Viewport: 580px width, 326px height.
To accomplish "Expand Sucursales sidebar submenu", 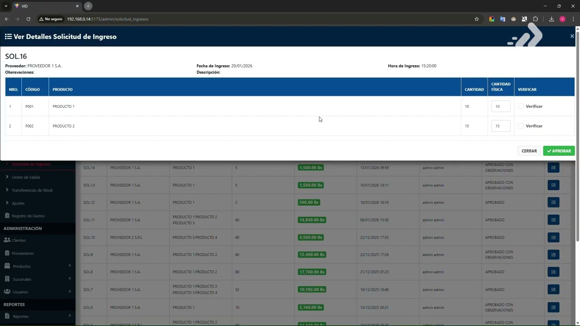I will point(38,279).
